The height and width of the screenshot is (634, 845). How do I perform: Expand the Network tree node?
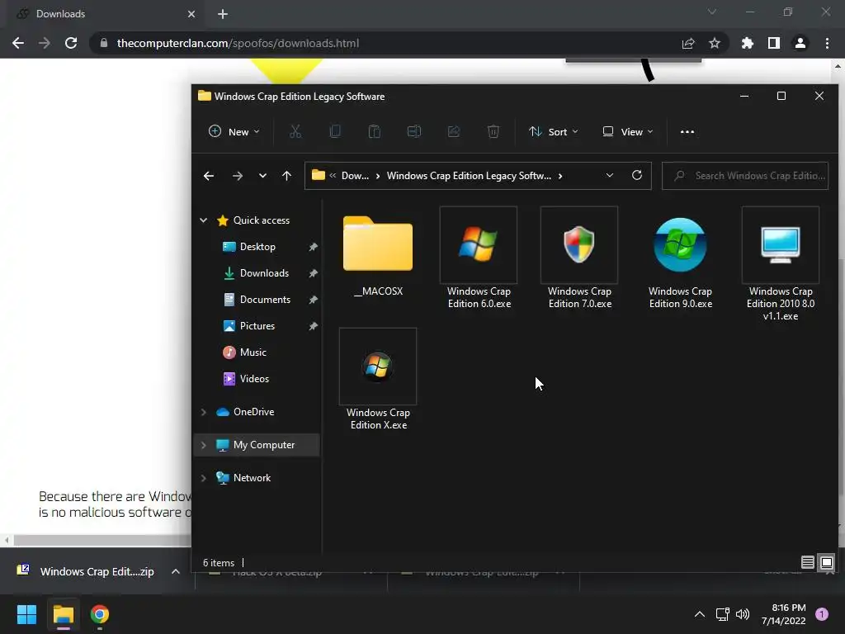click(204, 478)
